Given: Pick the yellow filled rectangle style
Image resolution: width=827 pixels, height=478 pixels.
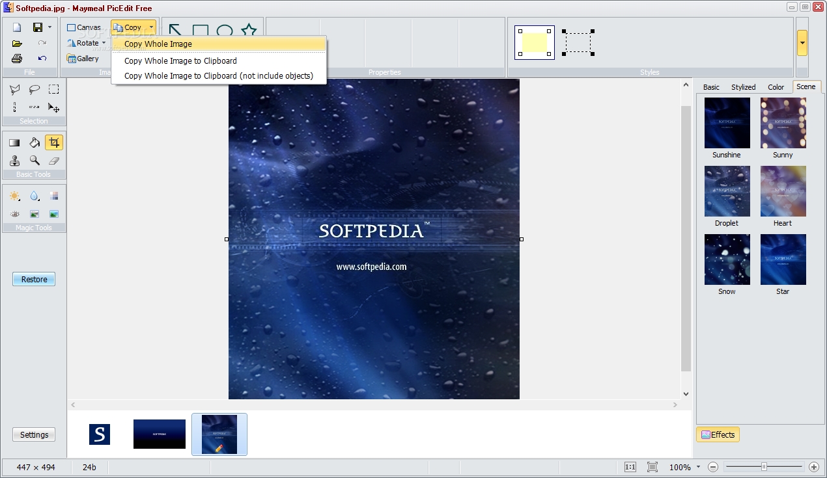Looking at the screenshot, I should click(535, 43).
